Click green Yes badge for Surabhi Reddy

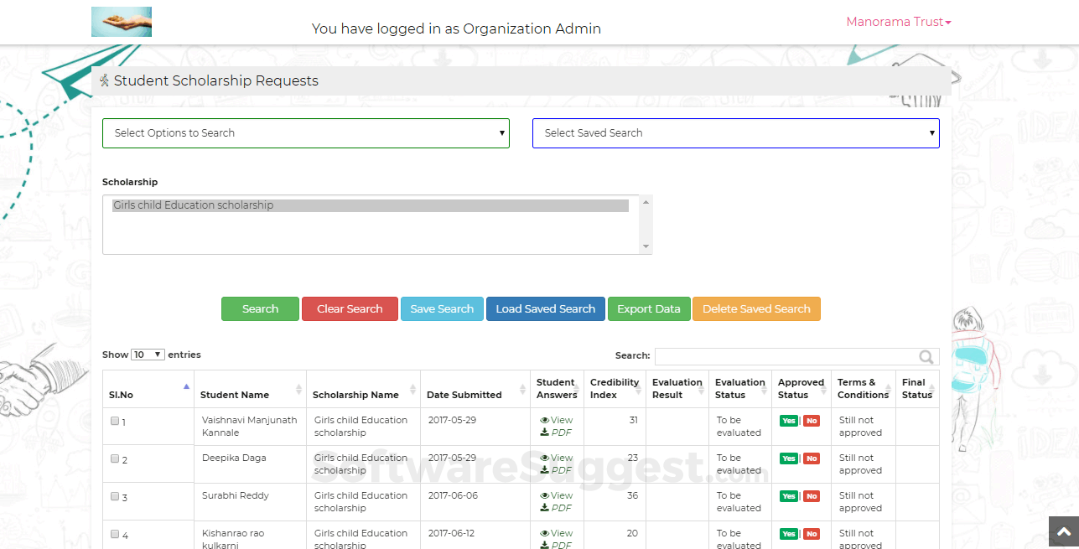pos(788,496)
